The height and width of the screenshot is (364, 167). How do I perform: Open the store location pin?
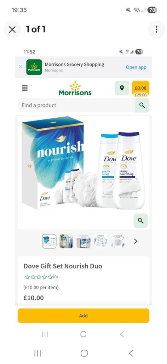pyautogui.click(x=122, y=88)
